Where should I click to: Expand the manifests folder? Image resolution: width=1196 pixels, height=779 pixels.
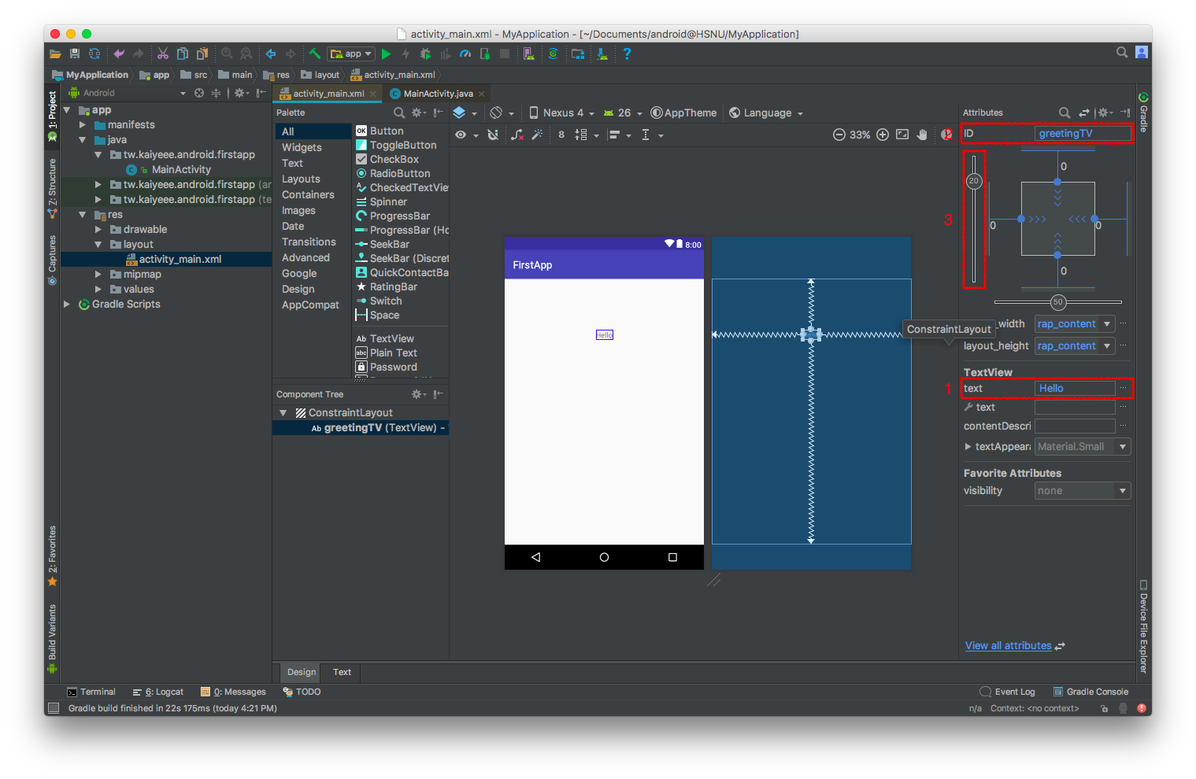click(83, 124)
